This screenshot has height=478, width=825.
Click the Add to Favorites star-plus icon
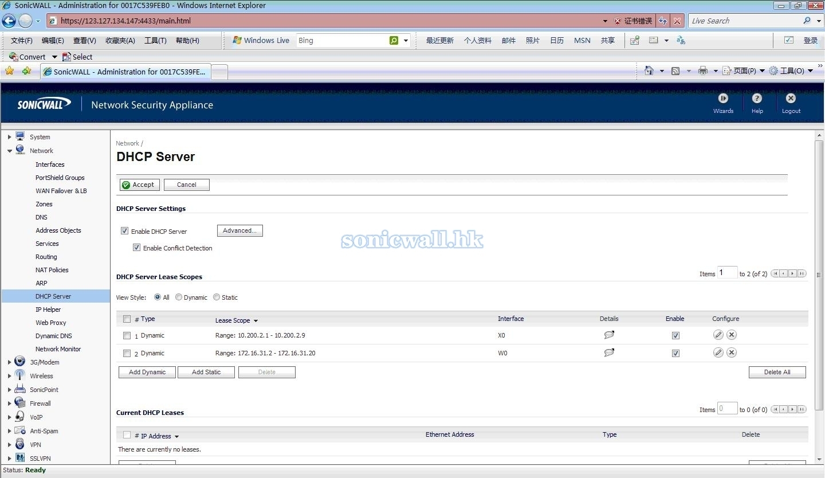pyautogui.click(x=26, y=72)
